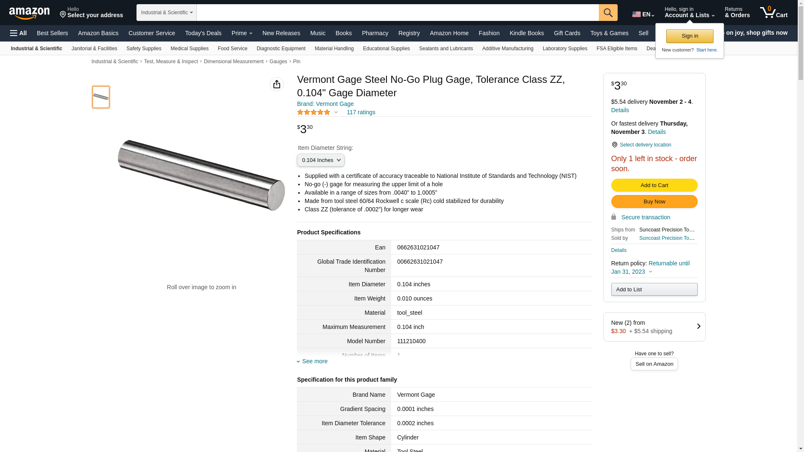
Task: Expand the Prime menu
Action: [x=242, y=33]
